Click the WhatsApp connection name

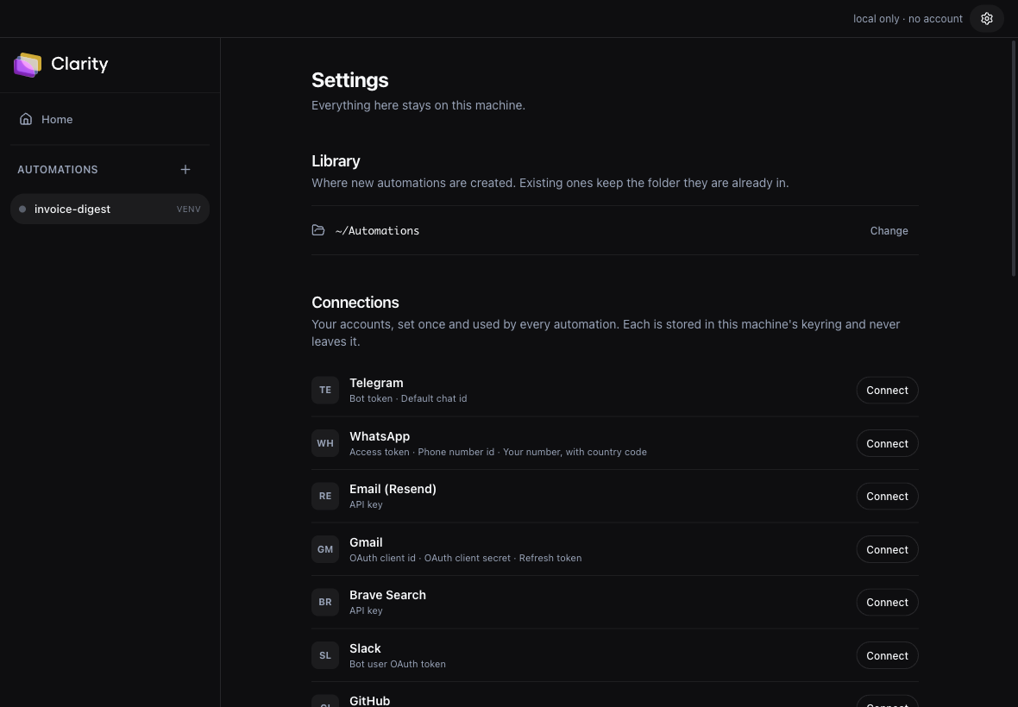click(379, 436)
